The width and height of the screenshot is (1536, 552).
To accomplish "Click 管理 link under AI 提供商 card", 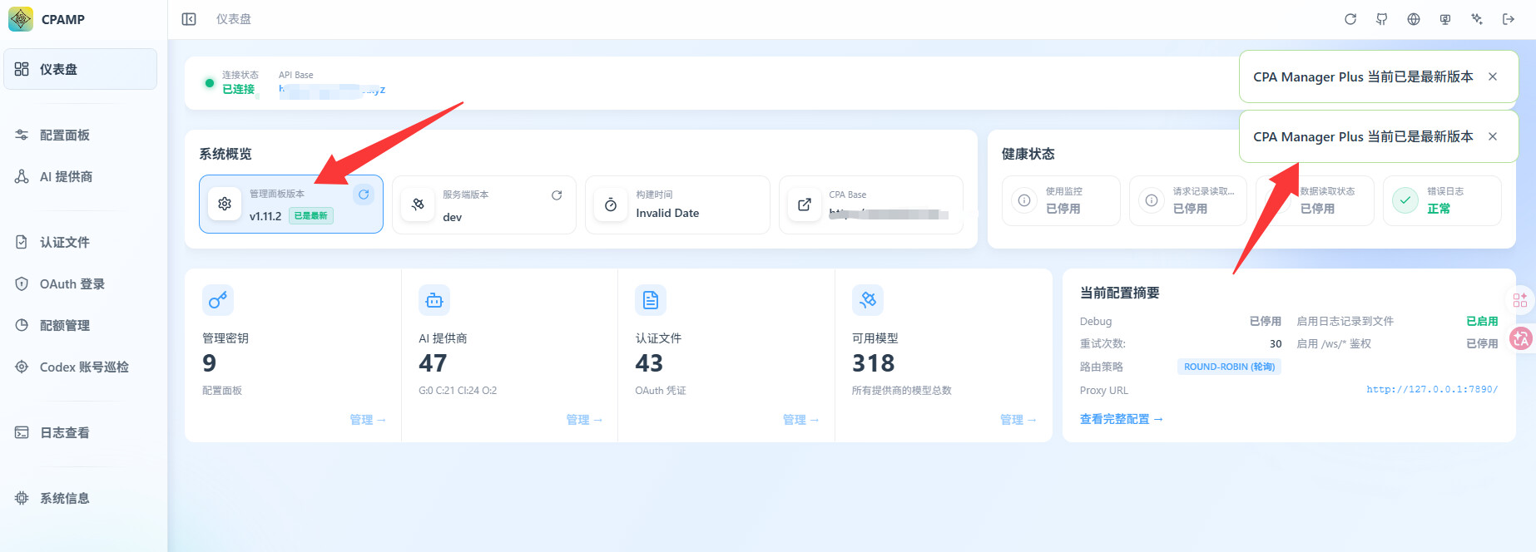I will (x=584, y=420).
